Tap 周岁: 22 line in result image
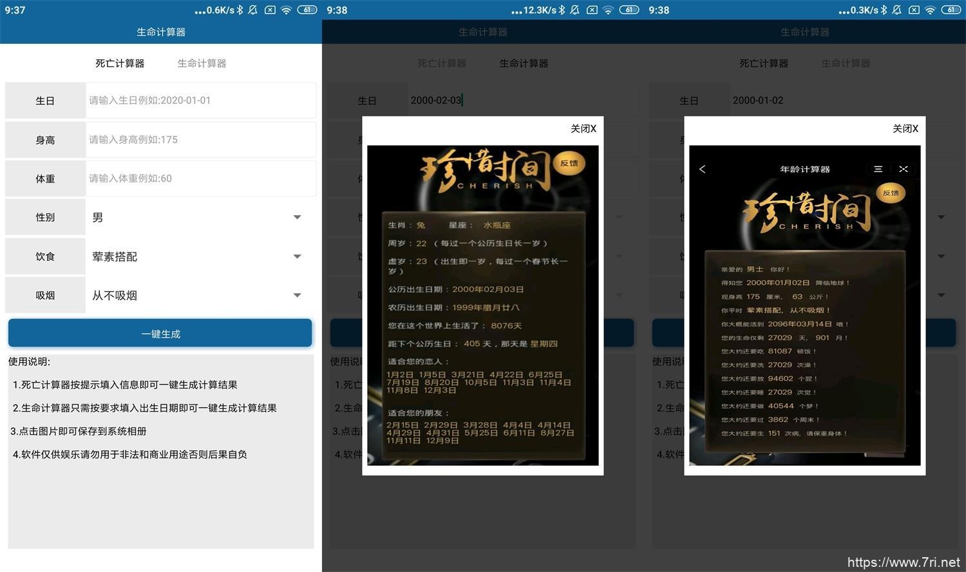966x572 pixels. (468, 243)
